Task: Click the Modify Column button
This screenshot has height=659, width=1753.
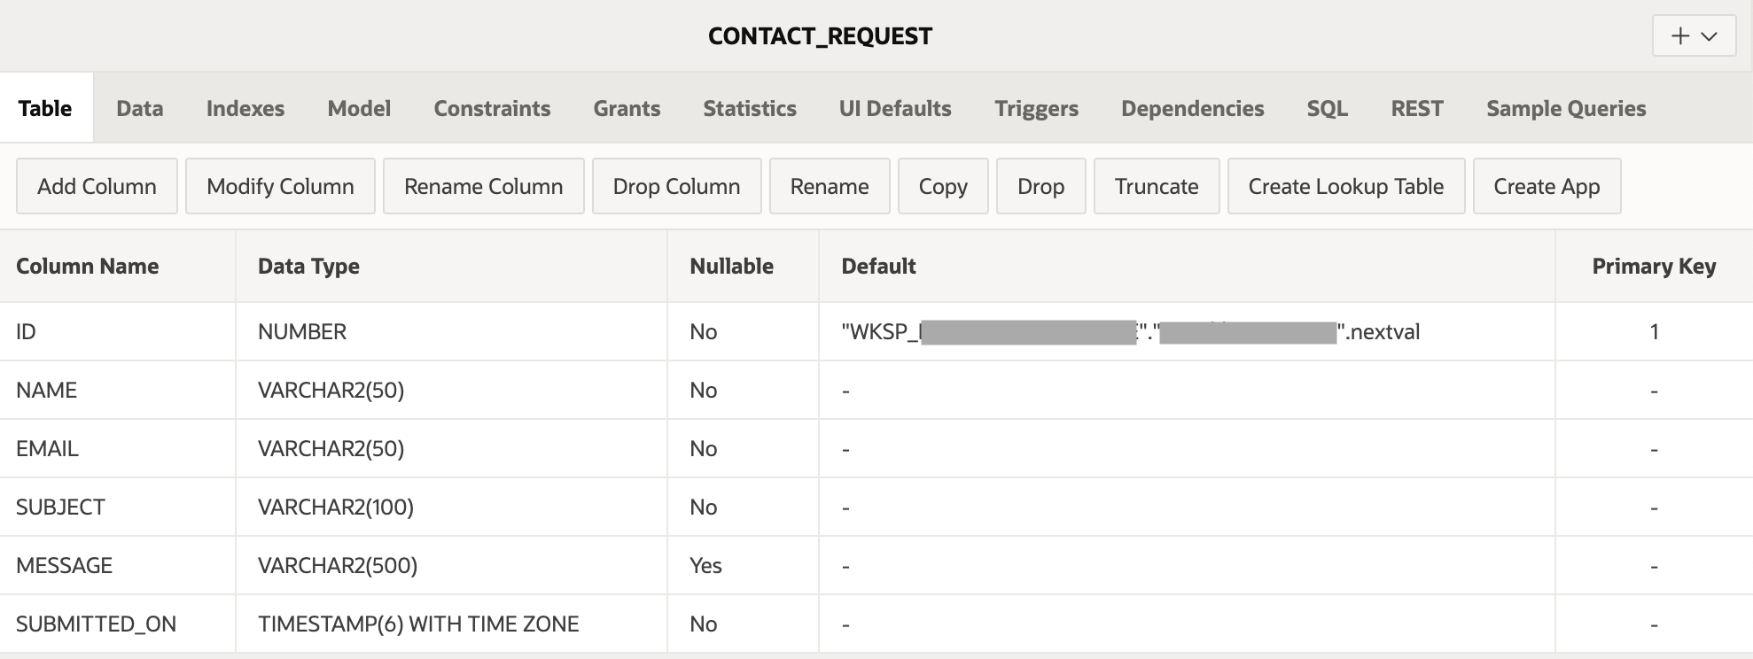Action: click(280, 186)
